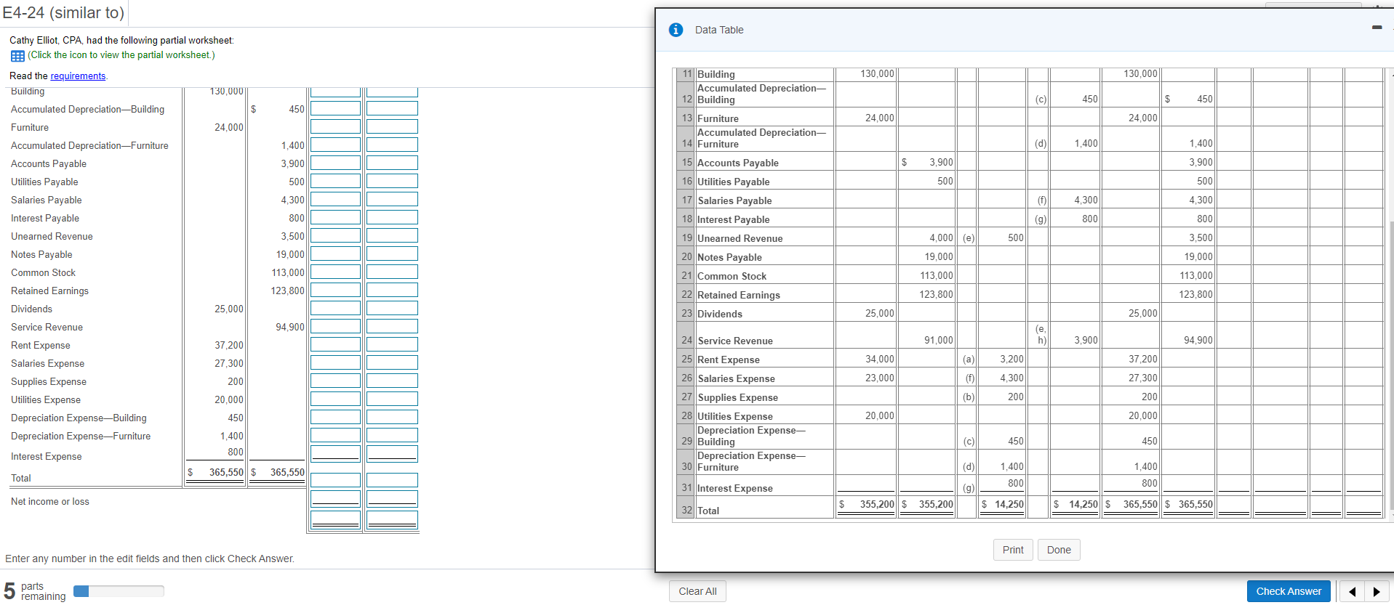Viewport: 1394px width, 605px height.
Task: Select second input for Total row
Action: (392, 480)
